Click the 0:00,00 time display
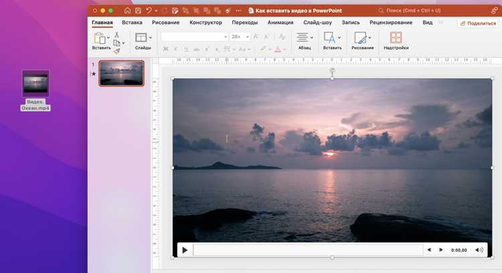Viewport: 502px width, 273px height. (x=458, y=250)
